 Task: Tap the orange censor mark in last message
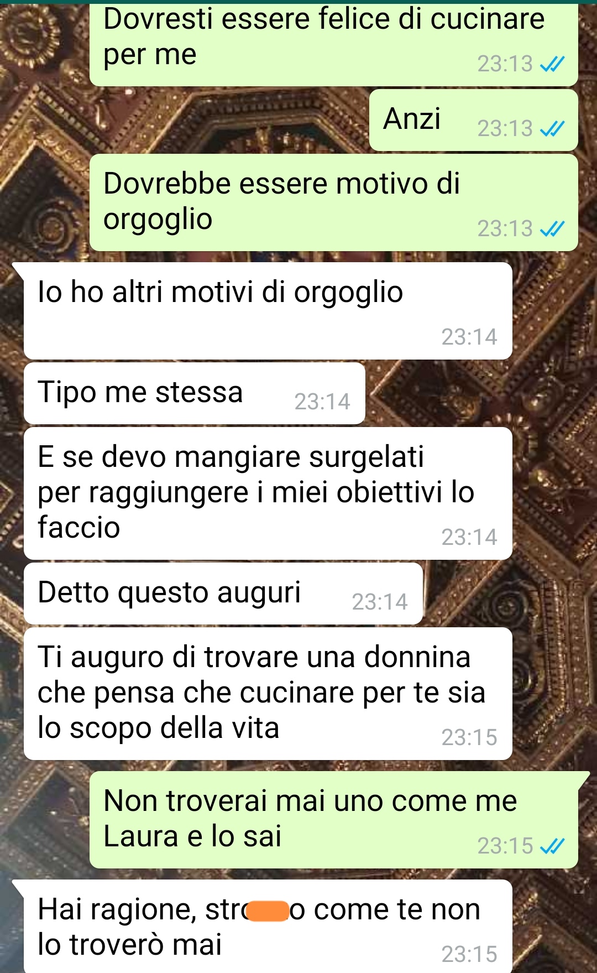coord(268,911)
